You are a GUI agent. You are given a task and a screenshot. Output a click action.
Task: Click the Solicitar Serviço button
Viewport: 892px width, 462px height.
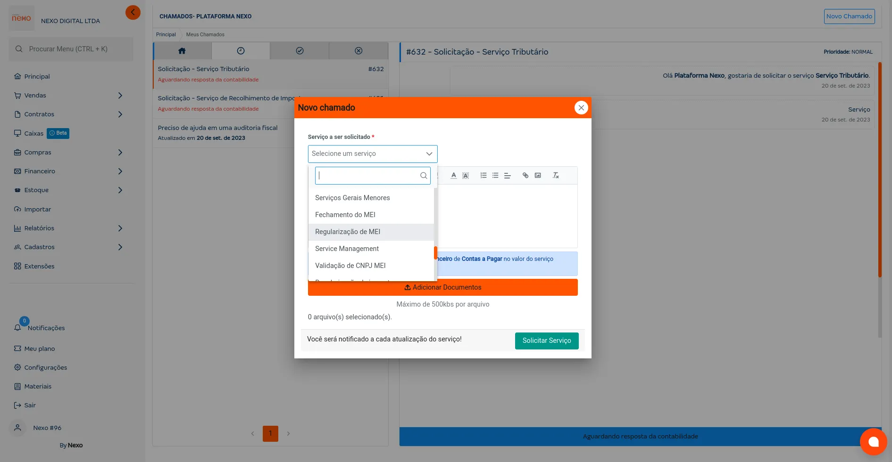coord(546,340)
